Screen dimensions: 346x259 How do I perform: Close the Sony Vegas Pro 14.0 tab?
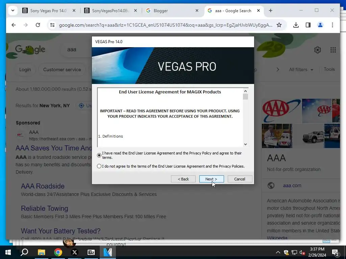click(x=74, y=10)
